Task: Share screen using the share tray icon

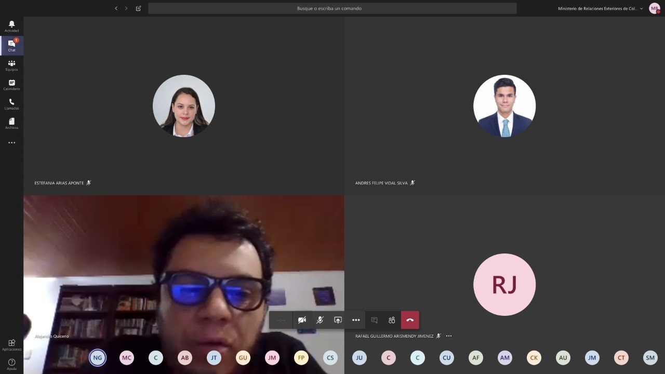Action: (338, 320)
